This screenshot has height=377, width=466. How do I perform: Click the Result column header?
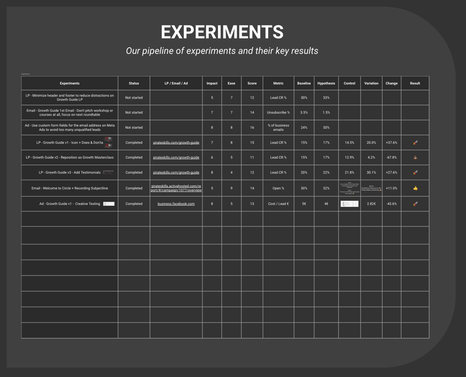click(415, 83)
